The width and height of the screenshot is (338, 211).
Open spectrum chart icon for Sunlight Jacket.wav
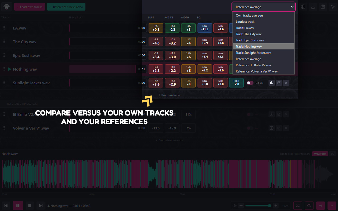tap(271, 83)
